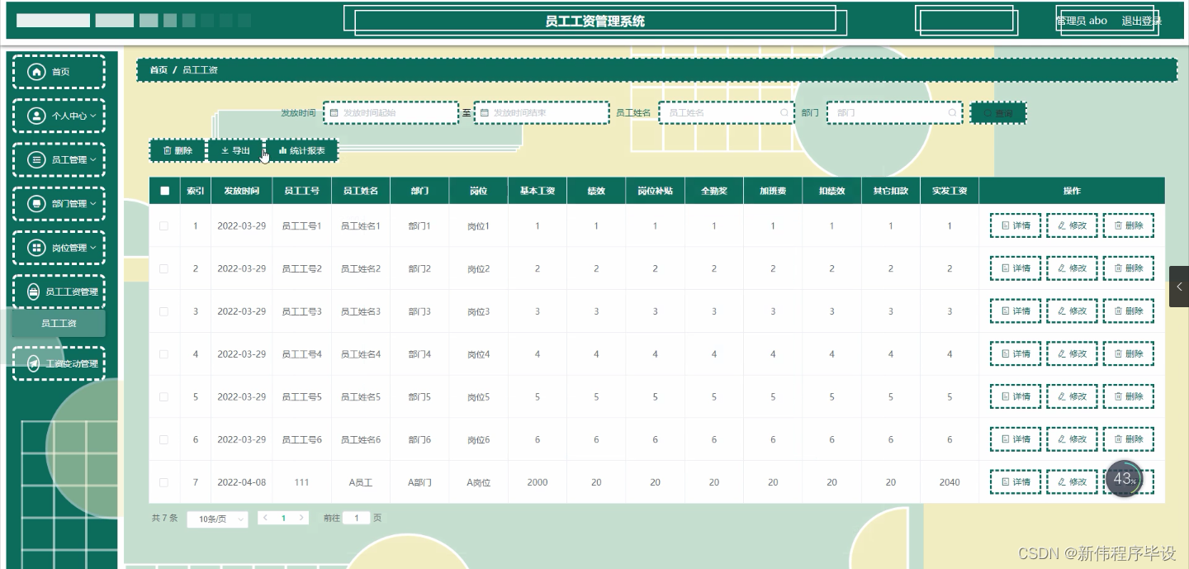Go to previous page arrow in pagination
Screen dimensions: 1189x569
click(x=265, y=518)
